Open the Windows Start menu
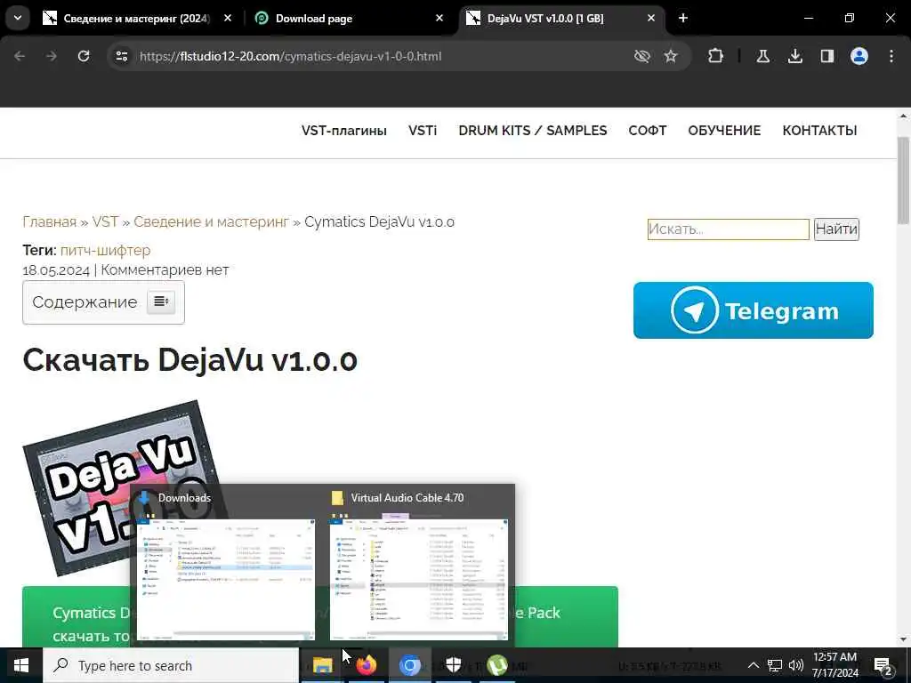 [21, 665]
